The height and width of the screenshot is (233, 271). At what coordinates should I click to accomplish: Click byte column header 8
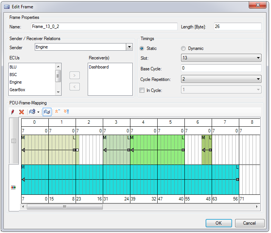point(252,122)
